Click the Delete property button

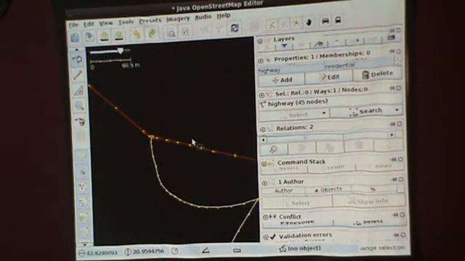(377, 74)
